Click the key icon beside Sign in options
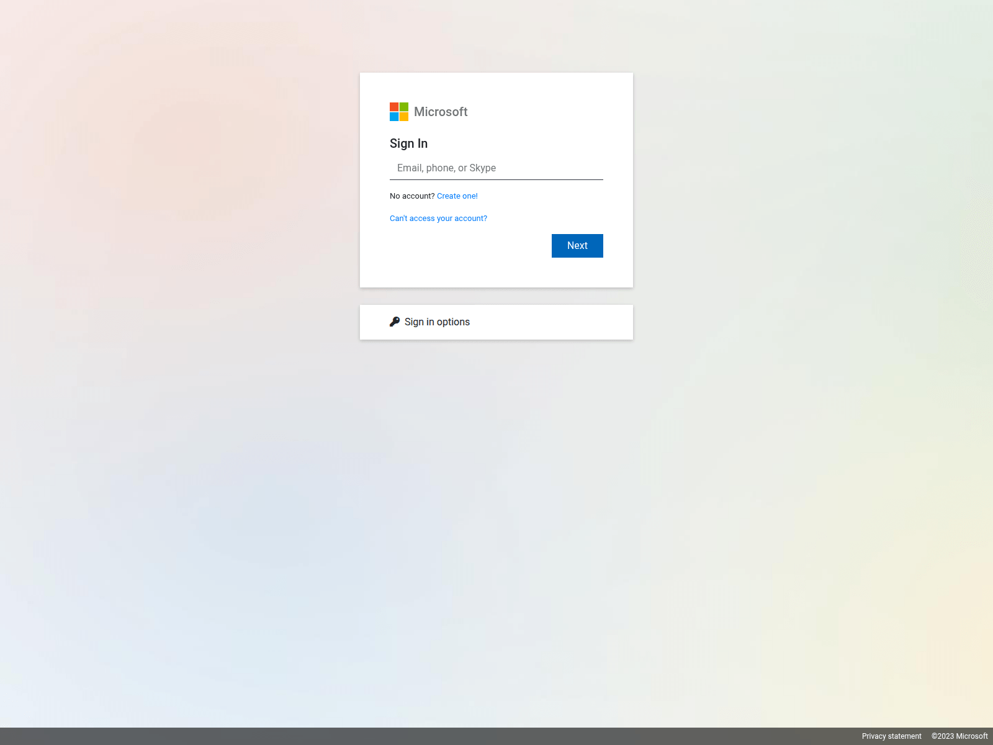The width and height of the screenshot is (993, 745). pos(395,322)
